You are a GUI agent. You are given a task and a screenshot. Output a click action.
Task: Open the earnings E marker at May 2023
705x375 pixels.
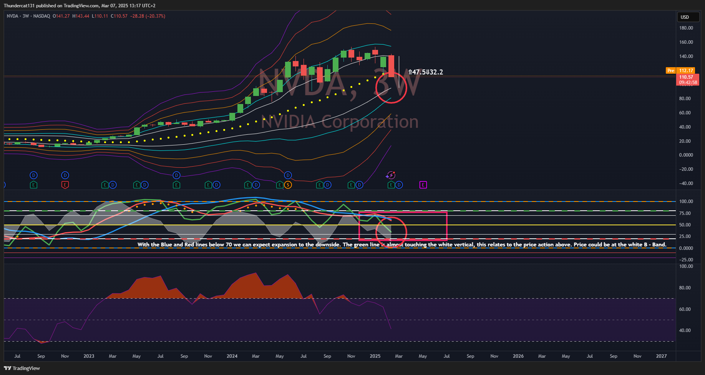[x=137, y=185]
